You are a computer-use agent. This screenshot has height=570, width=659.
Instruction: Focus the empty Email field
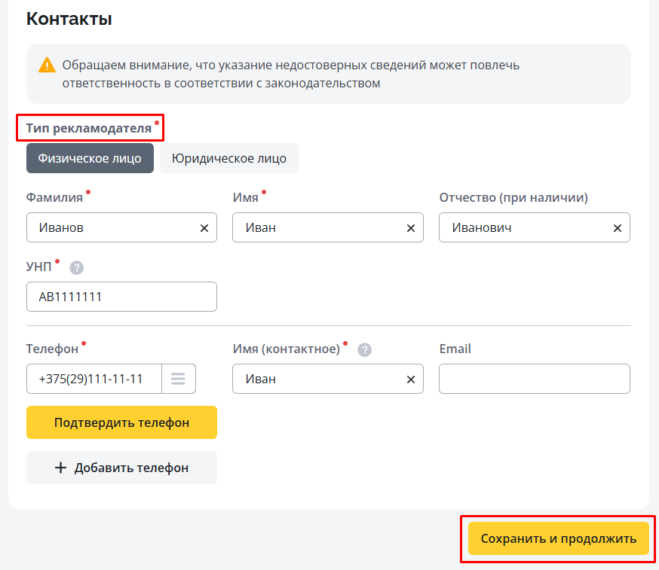[x=534, y=379]
